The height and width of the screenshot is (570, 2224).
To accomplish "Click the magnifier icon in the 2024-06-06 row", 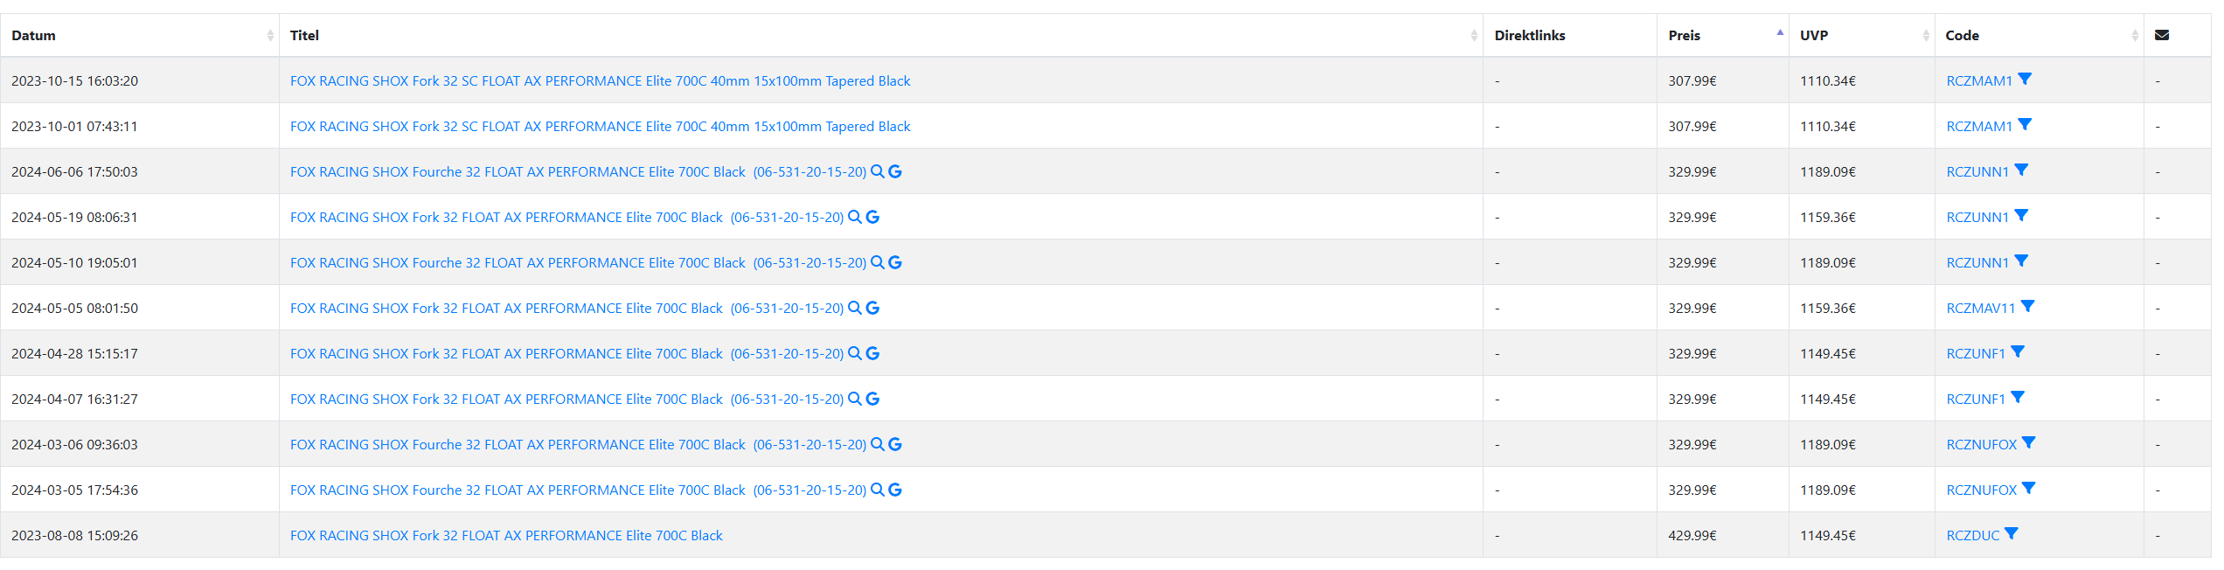I will coord(878,171).
